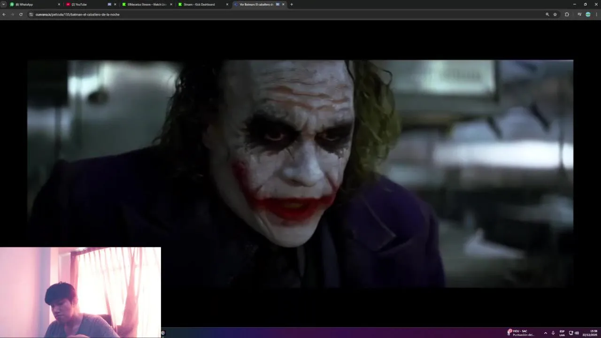View site information icon in address bar
Screen dimensions: 601x338
tap(31, 15)
